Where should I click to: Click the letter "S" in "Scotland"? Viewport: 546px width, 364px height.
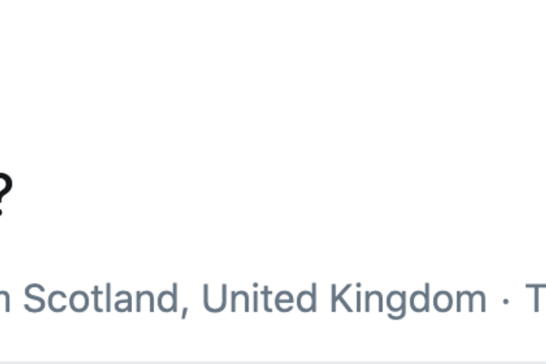(33, 299)
